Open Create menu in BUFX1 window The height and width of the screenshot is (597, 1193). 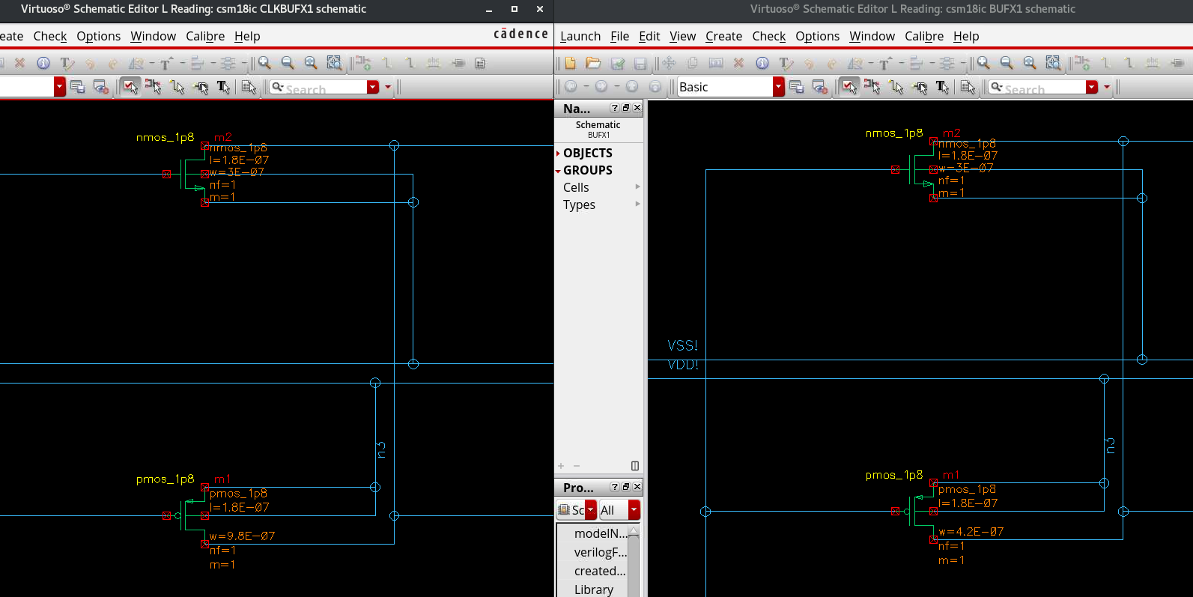(723, 36)
